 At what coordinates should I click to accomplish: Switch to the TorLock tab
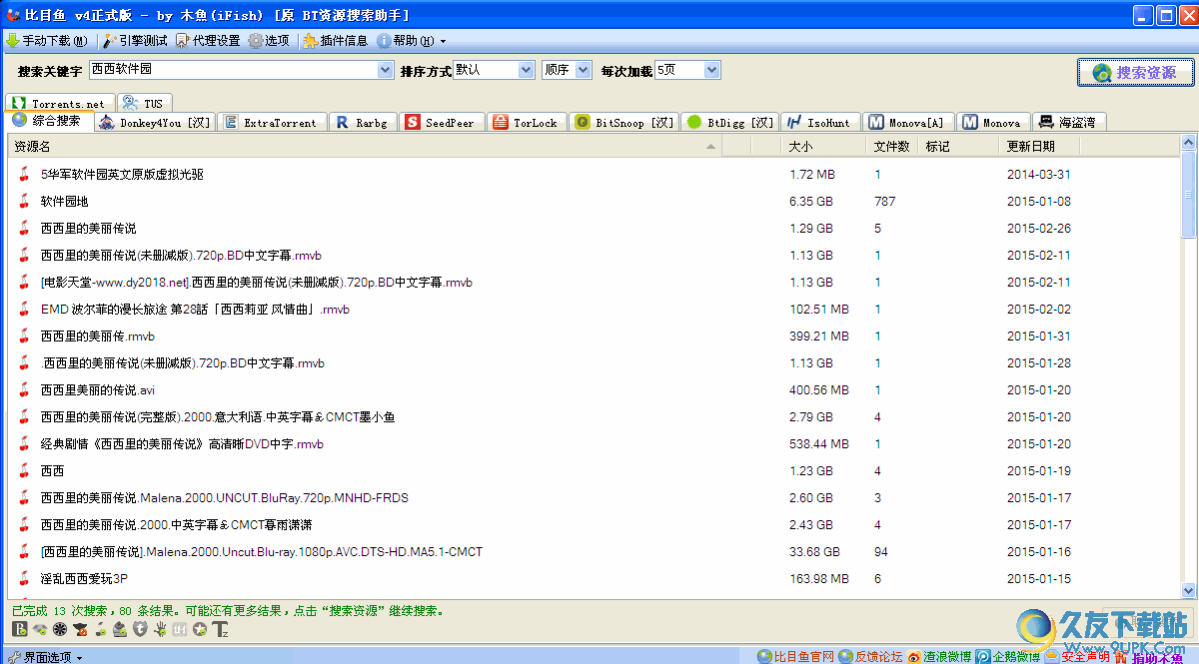(x=527, y=122)
